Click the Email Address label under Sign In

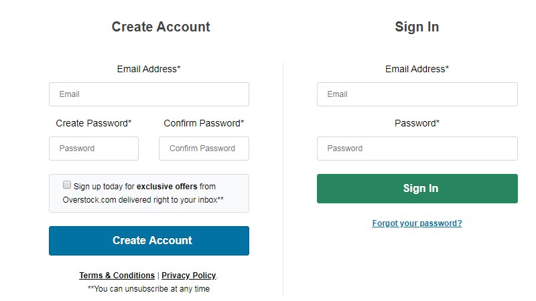pyautogui.click(x=417, y=69)
